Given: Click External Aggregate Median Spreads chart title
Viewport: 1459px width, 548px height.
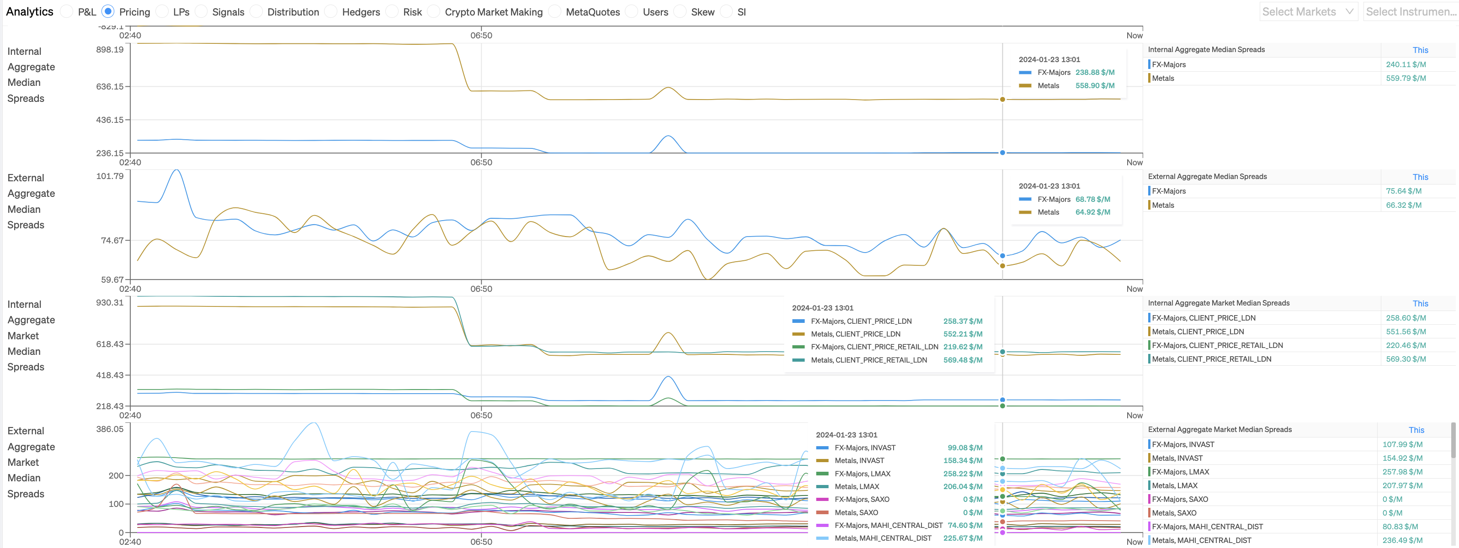Looking at the screenshot, I should click(x=31, y=201).
